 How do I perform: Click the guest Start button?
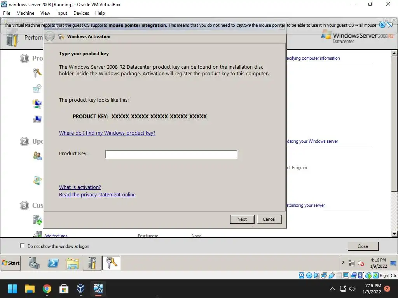[x=10, y=263]
